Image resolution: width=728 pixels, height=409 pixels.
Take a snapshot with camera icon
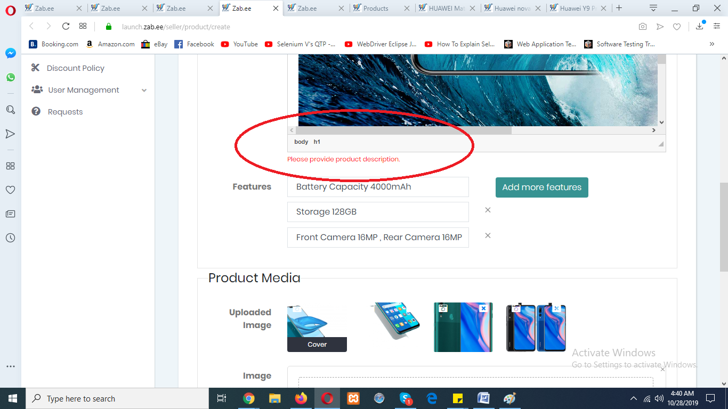coord(643,27)
